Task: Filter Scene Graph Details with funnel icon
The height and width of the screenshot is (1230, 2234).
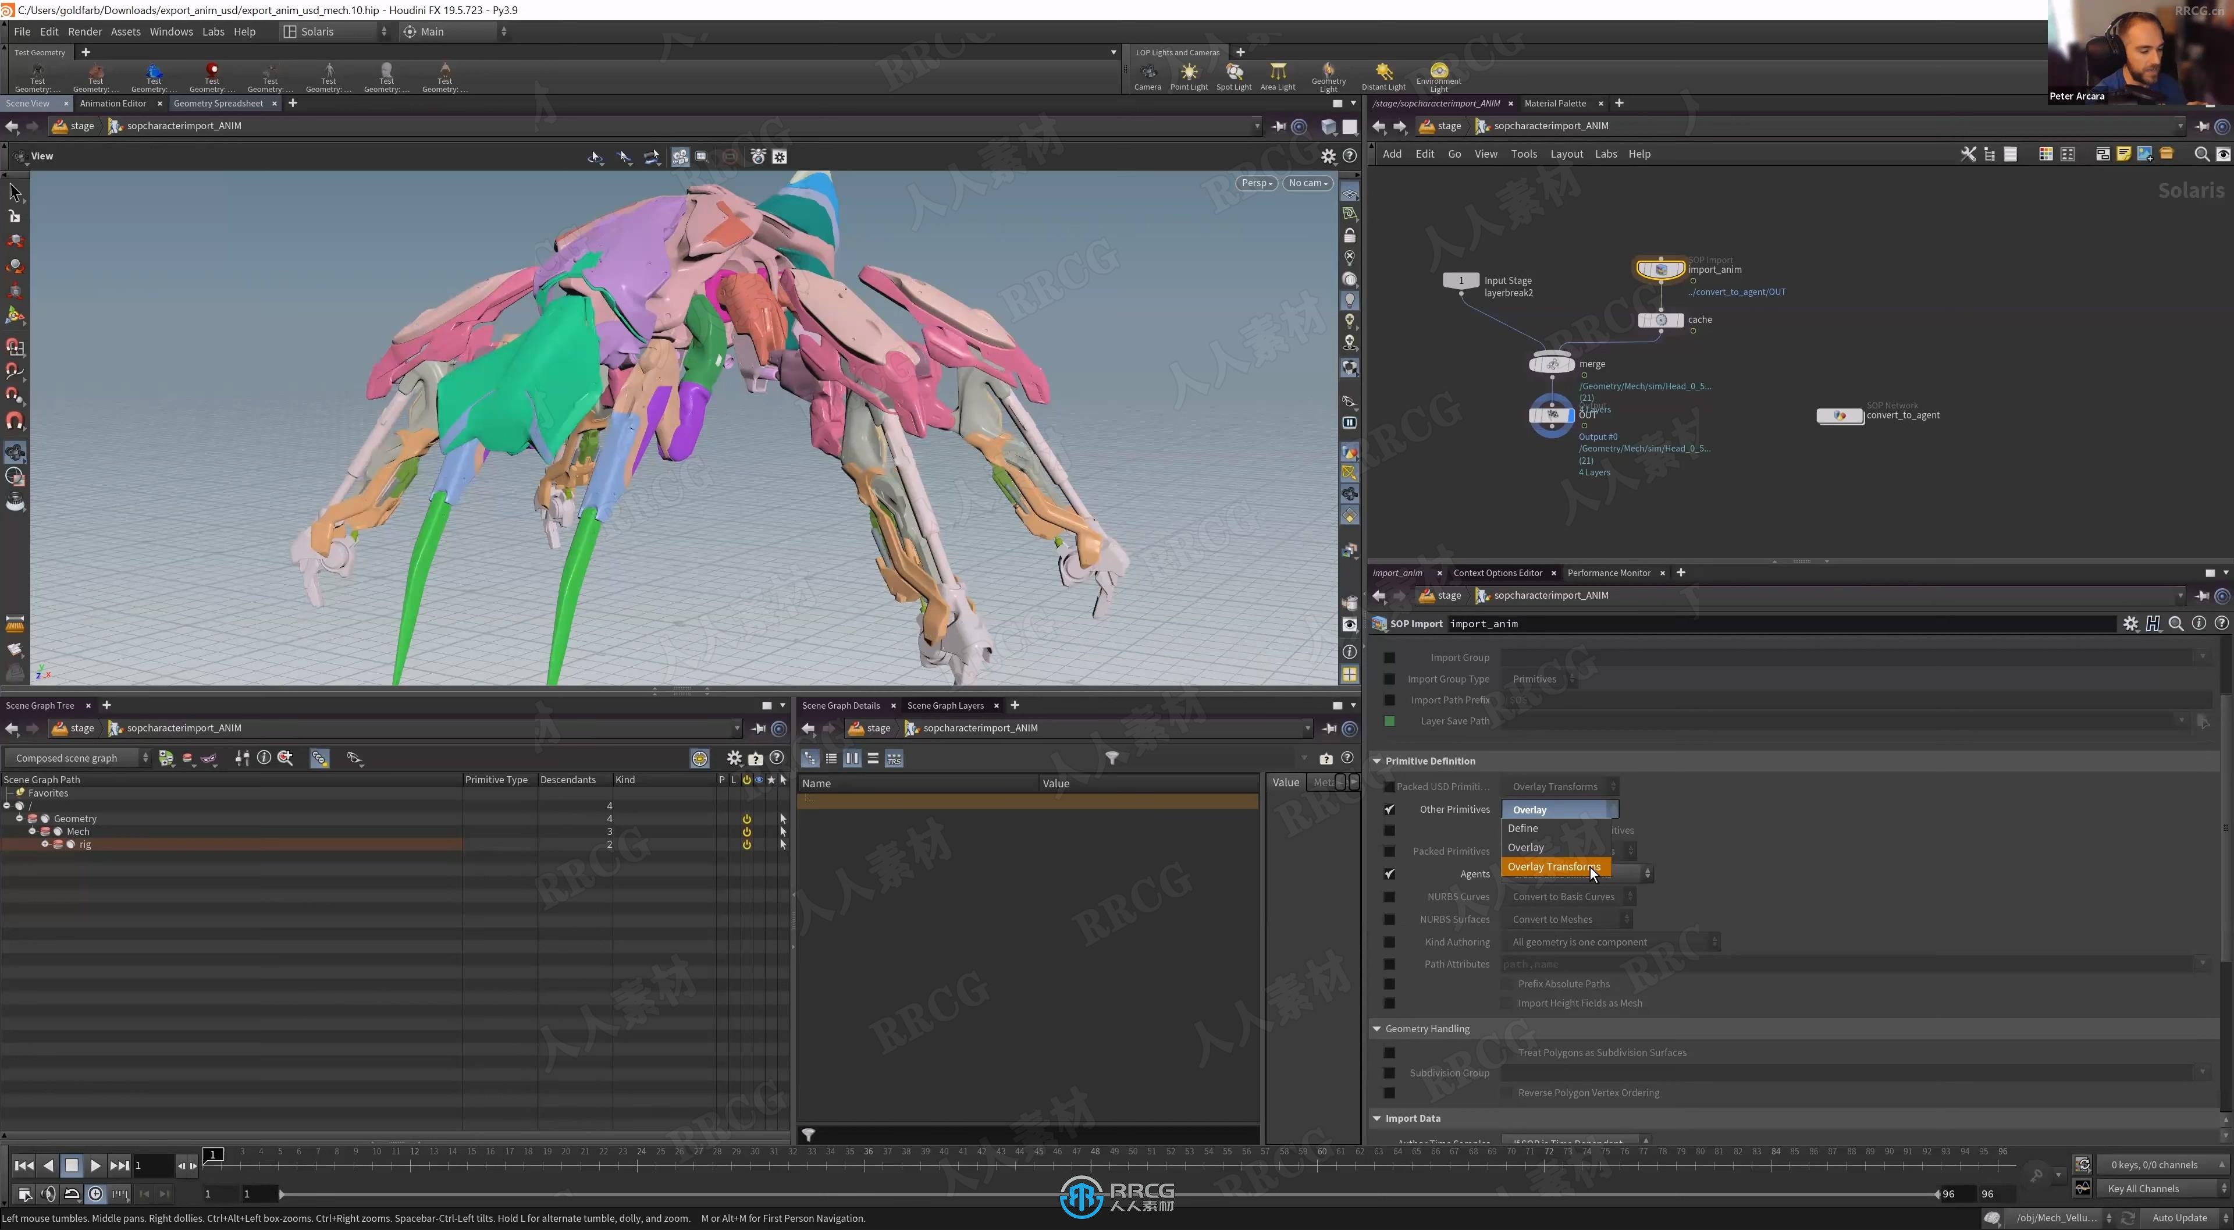Action: pyautogui.click(x=1112, y=758)
